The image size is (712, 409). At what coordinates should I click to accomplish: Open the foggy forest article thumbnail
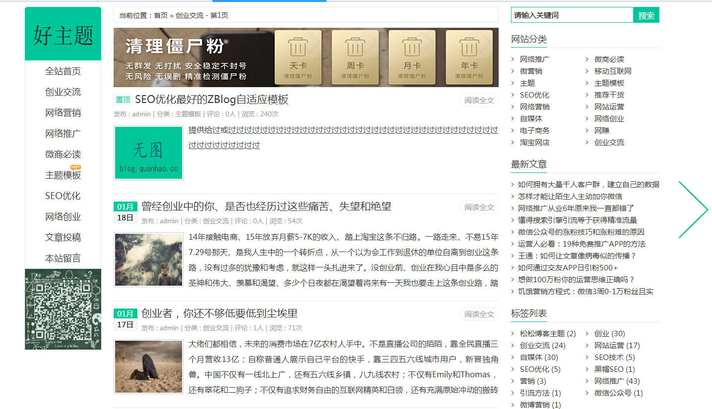click(148, 259)
